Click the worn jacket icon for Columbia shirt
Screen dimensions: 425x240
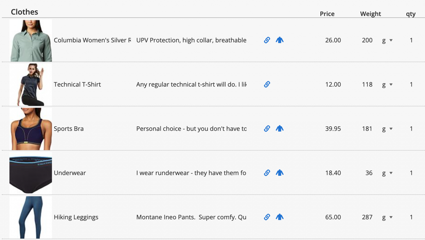(x=280, y=40)
